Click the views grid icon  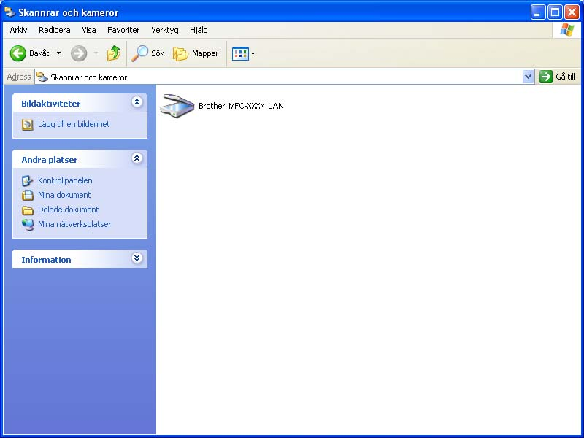240,53
